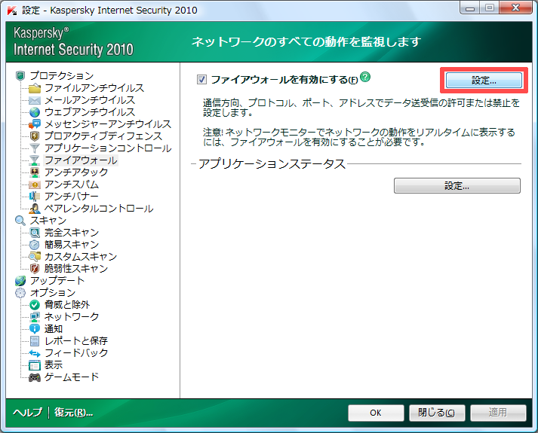Open the highlighted firewall 設定 button
Viewport: 538px width, 433px height.
[x=484, y=80]
